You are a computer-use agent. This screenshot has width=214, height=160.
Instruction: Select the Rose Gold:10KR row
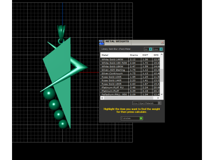point(130,77)
